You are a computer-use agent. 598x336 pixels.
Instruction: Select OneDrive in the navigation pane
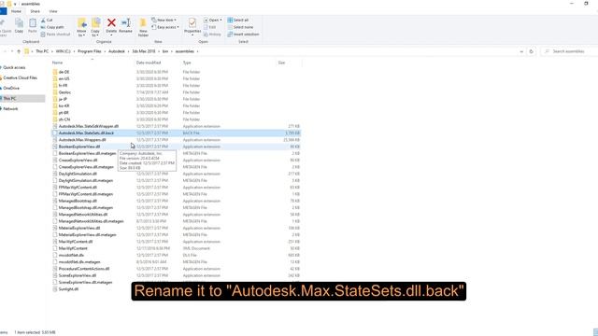(x=11, y=88)
